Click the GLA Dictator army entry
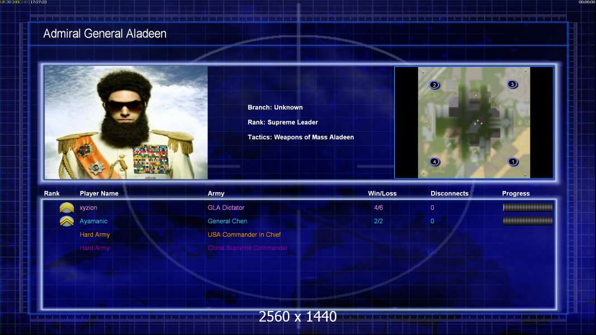The height and width of the screenshot is (335, 596). click(x=226, y=208)
